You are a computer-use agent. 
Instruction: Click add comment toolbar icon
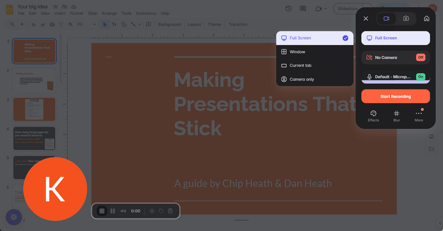click(148, 24)
